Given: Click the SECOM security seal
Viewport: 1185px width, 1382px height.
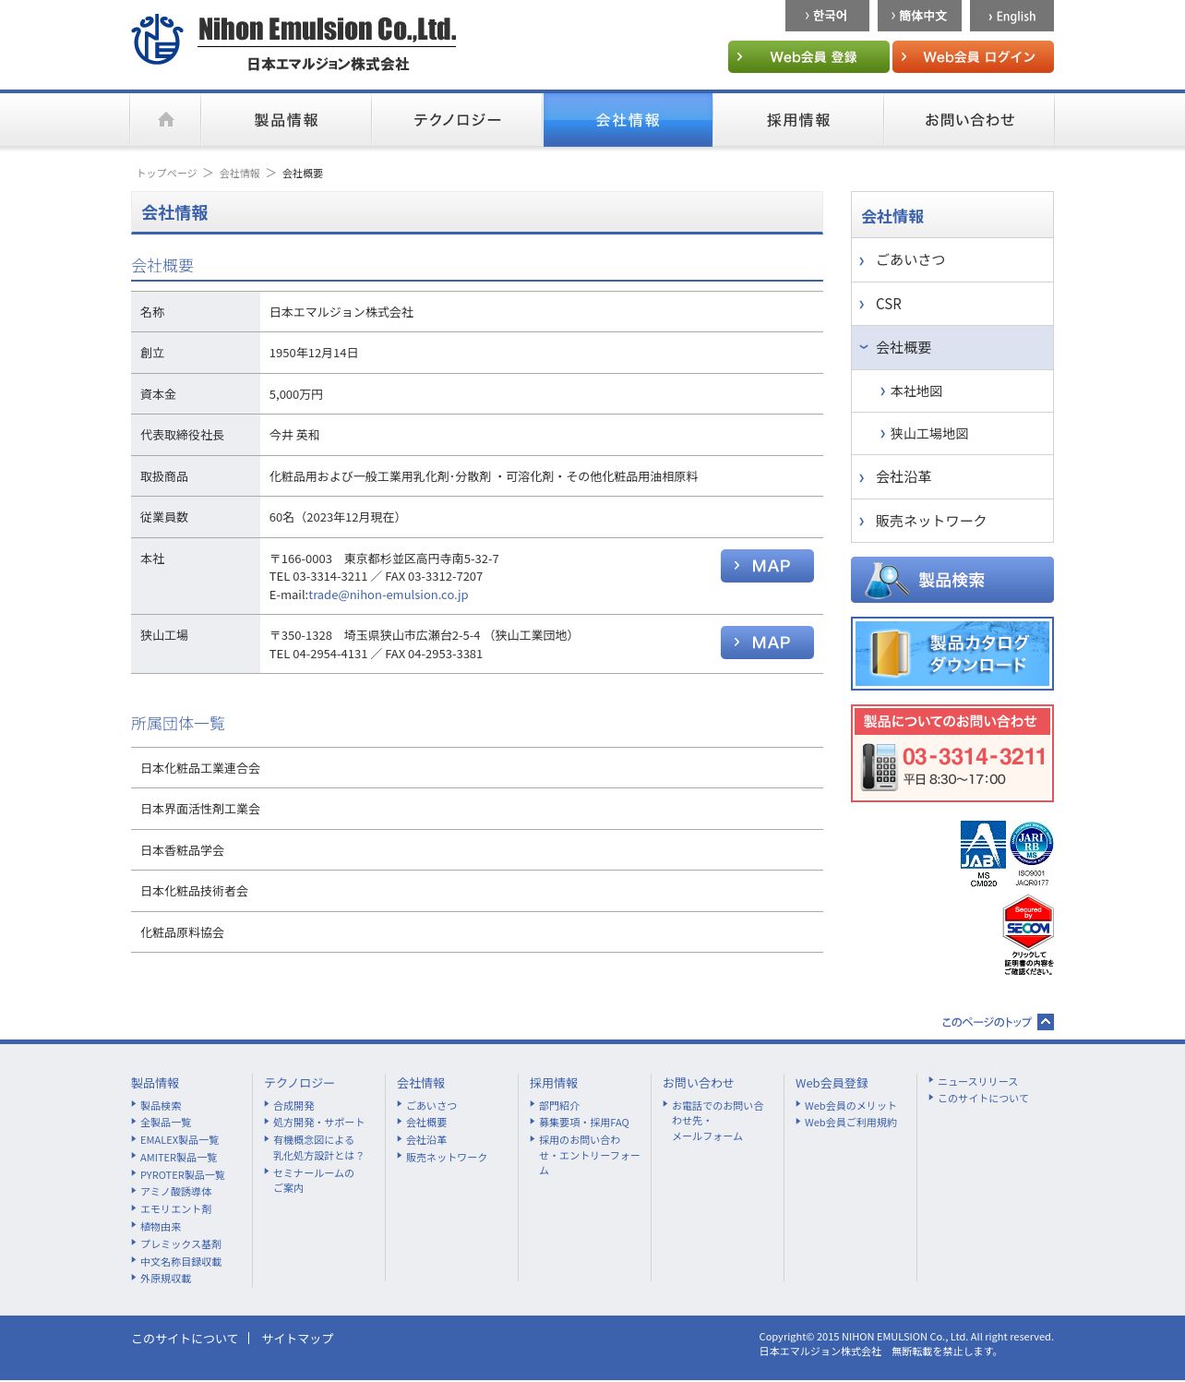Looking at the screenshot, I should (1028, 935).
